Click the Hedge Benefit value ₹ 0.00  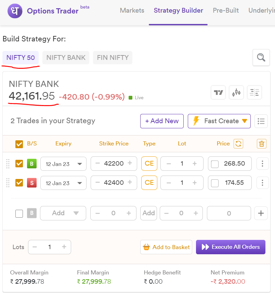(x=153, y=282)
